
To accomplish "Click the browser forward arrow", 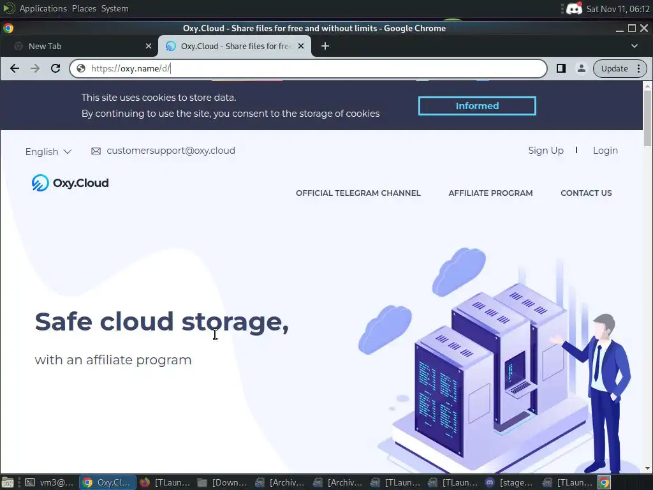I will (x=35, y=68).
